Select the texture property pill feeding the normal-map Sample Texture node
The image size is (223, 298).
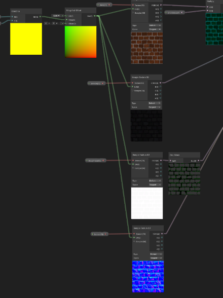point(99,234)
